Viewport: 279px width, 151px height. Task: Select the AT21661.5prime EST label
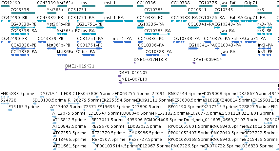coord(70,146)
